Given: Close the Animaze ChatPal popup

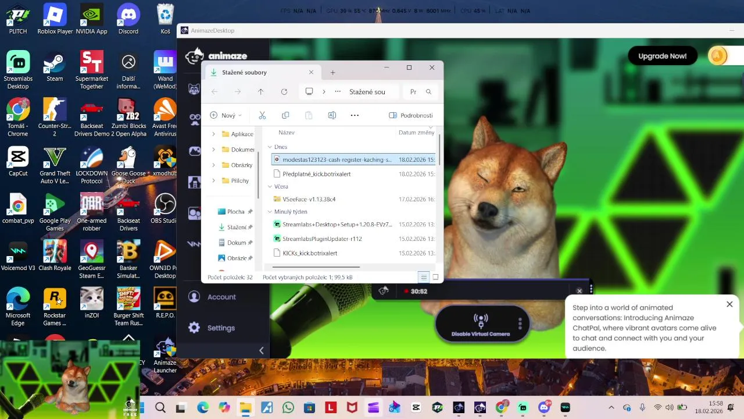Looking at the screenshot, I should click(729, 304).
